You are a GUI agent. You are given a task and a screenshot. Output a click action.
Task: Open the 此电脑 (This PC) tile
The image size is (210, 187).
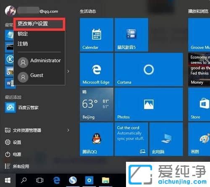pyautogui.click(x=166, y=139)
